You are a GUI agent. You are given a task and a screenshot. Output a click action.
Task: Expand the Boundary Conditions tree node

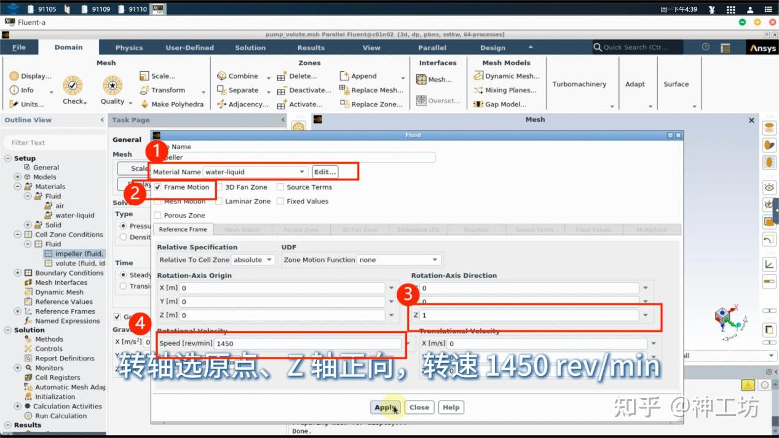click(x=18, y=273)
